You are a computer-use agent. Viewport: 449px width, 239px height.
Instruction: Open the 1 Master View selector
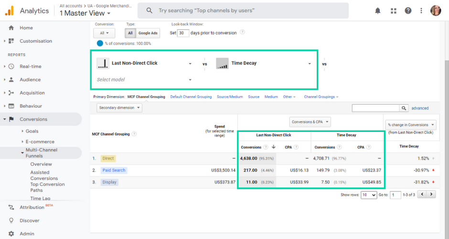coord(85,13)
